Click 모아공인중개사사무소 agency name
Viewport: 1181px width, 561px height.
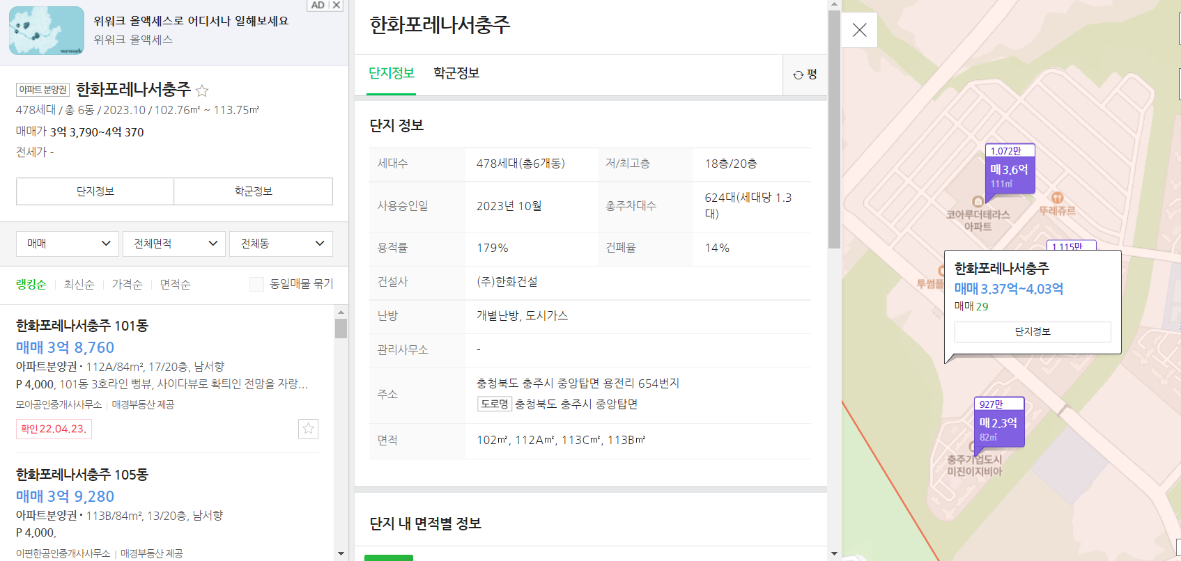pos(59,404)
